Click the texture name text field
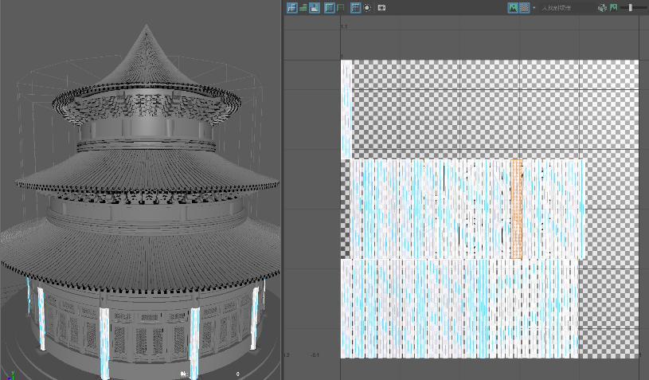Screen dimensions: 649x380 [x=566, y=7]
